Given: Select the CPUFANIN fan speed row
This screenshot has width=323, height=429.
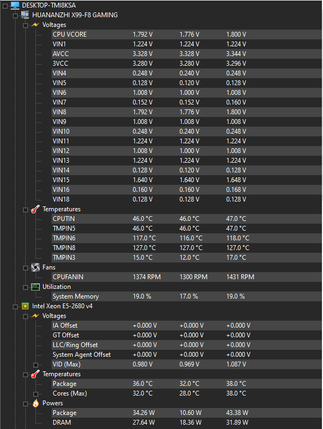Looking at the screenshot, I should (x=186, y=277).
